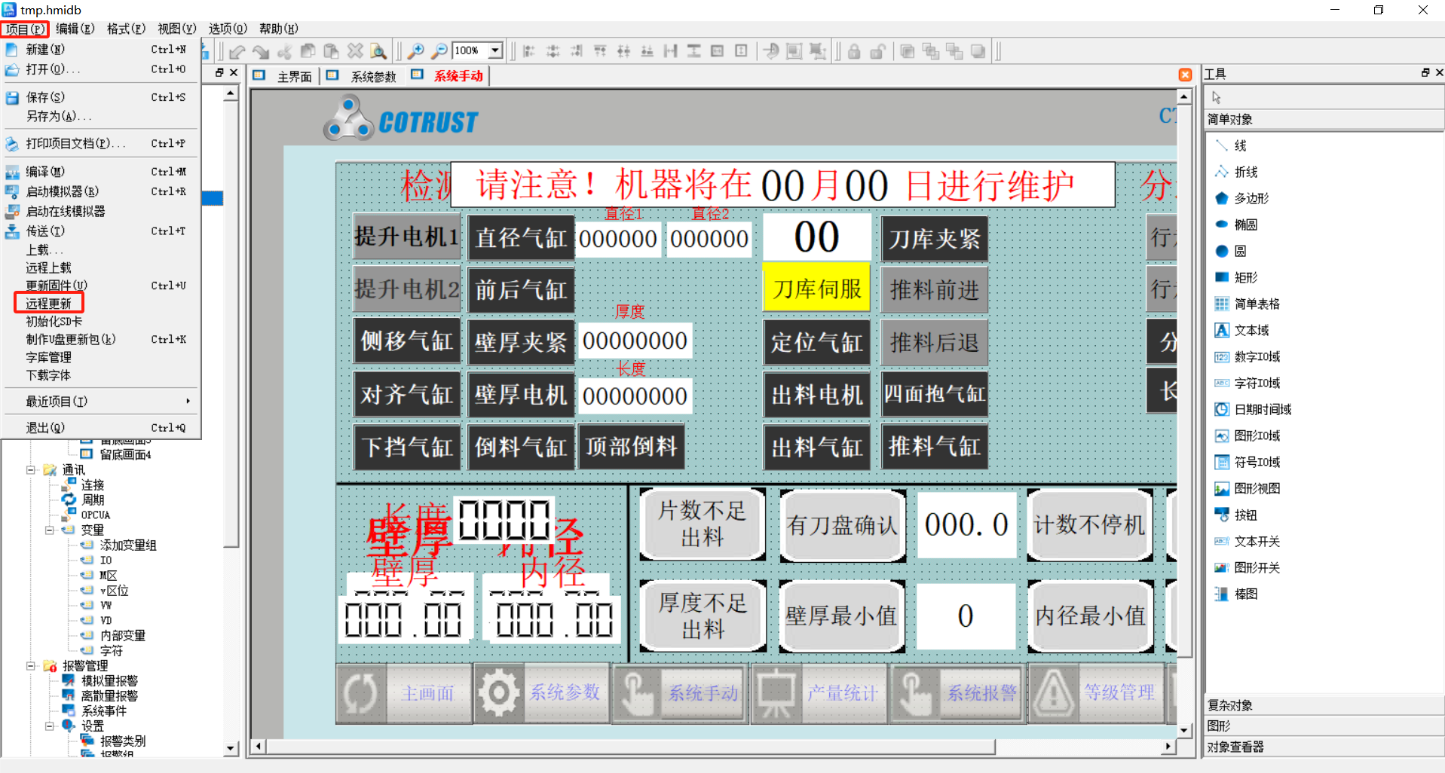This screenshot has height=773, width=1445.
Task: Select the rectangle tool 矩形
Action: 1245,277
